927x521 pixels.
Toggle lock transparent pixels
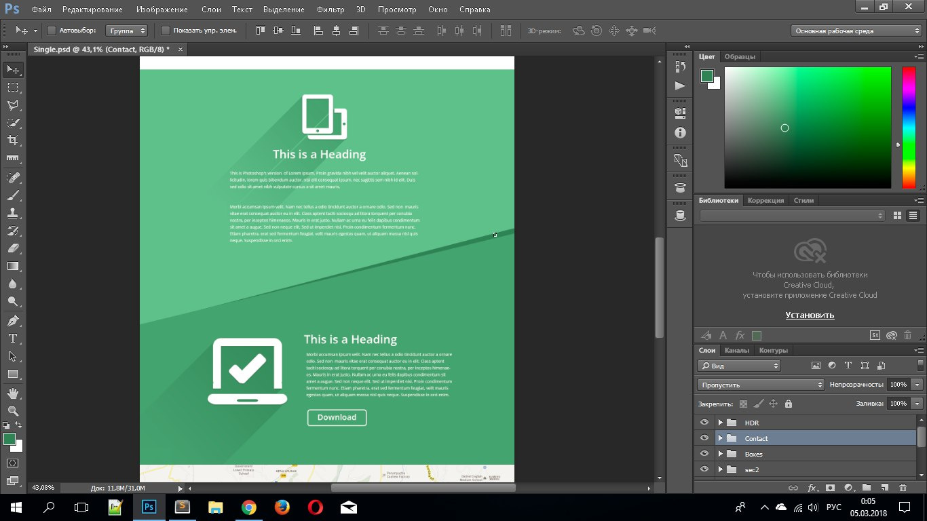(x=743, y=404)
